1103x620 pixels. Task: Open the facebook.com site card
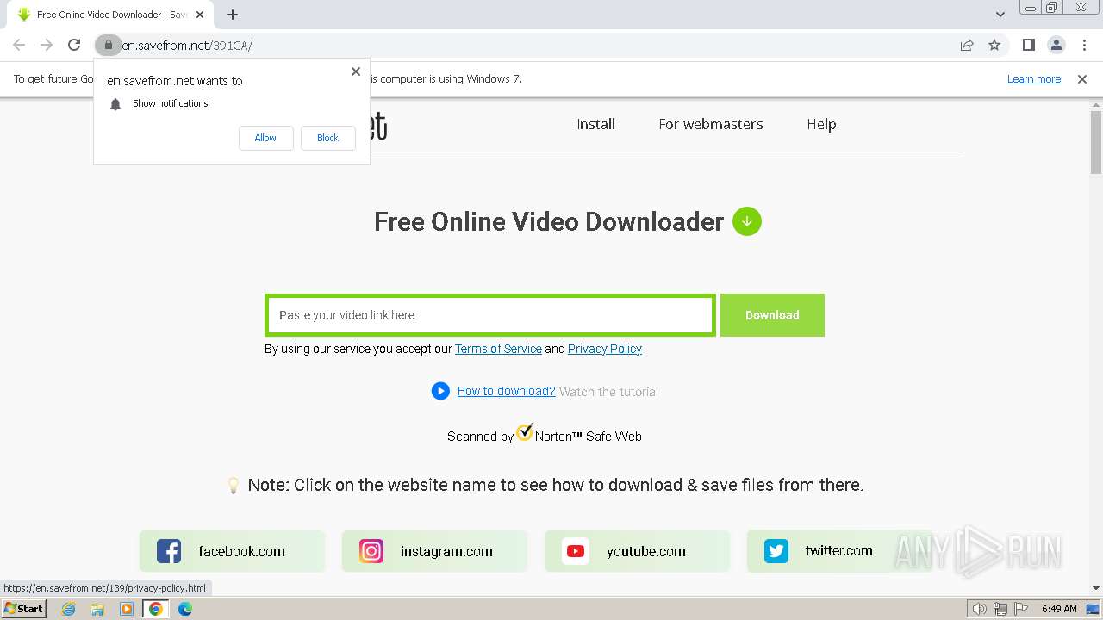(233, 551)
